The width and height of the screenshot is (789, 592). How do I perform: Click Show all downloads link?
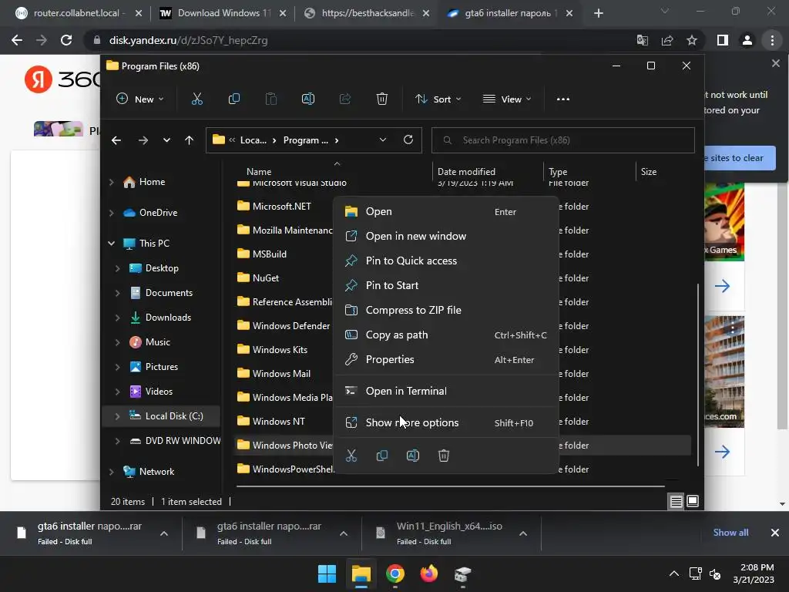[x=730, y=533]
